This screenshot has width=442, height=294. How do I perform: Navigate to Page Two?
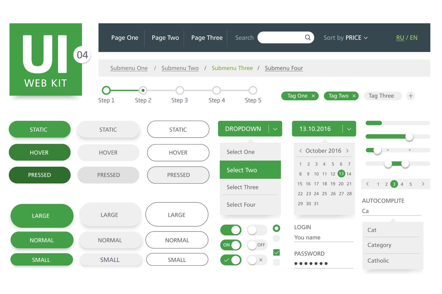(x=165, y=38)
